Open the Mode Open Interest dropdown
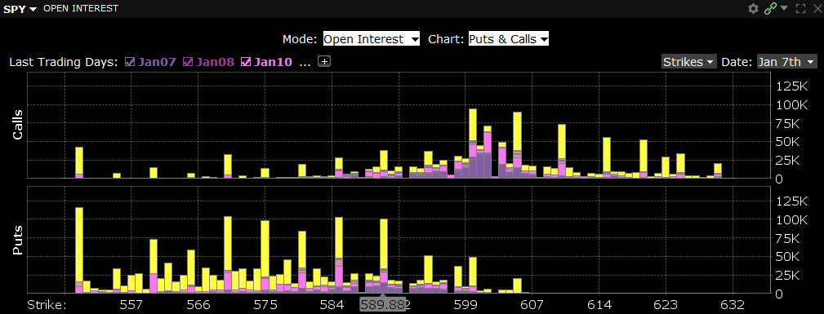The width and height of the screenshot is (824, 314). point(371,39)
